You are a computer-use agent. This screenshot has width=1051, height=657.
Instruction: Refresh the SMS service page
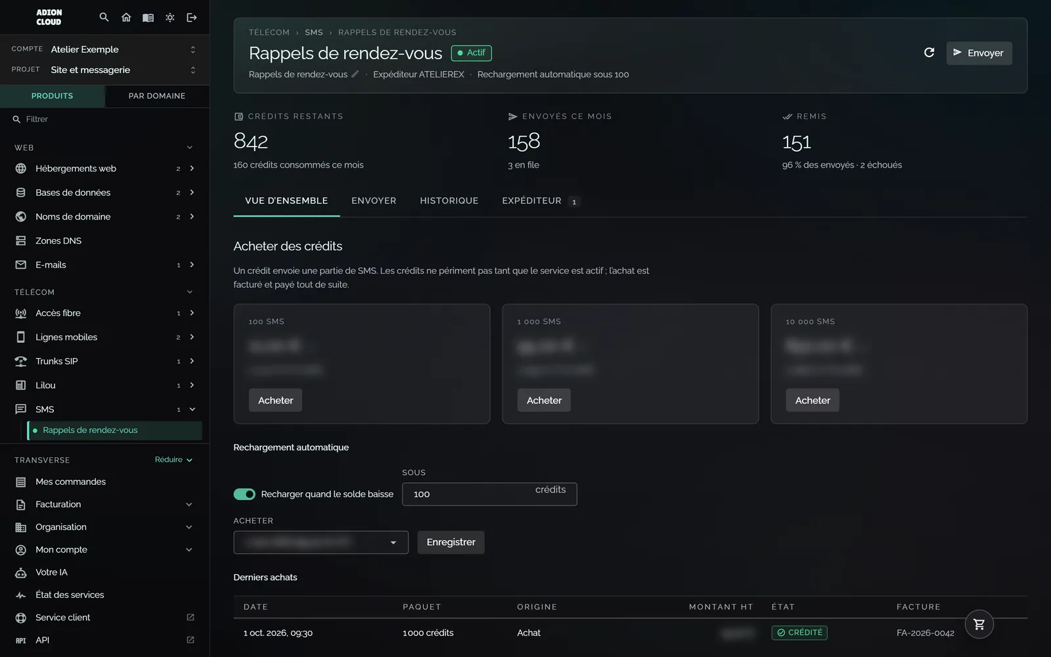pos(929,53)
